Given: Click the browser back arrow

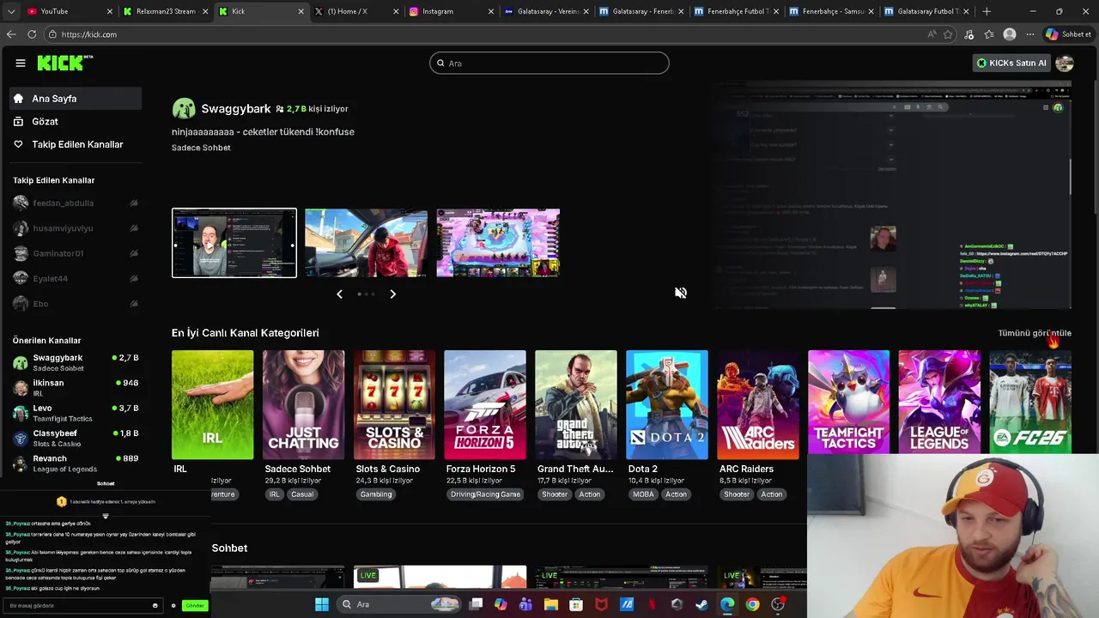Looking at the screenshot, I should (11, 34).
